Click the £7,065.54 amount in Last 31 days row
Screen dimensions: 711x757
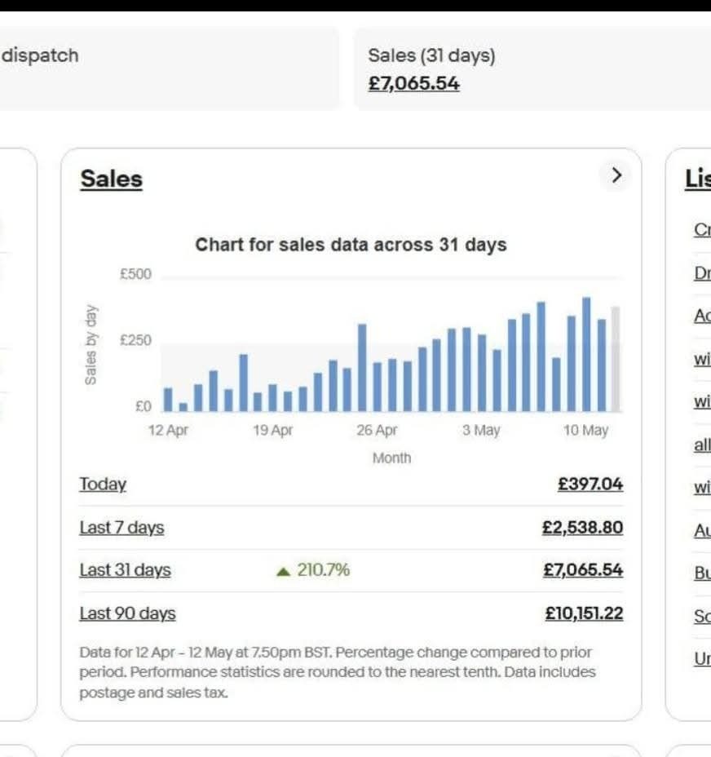coord(583,569)
